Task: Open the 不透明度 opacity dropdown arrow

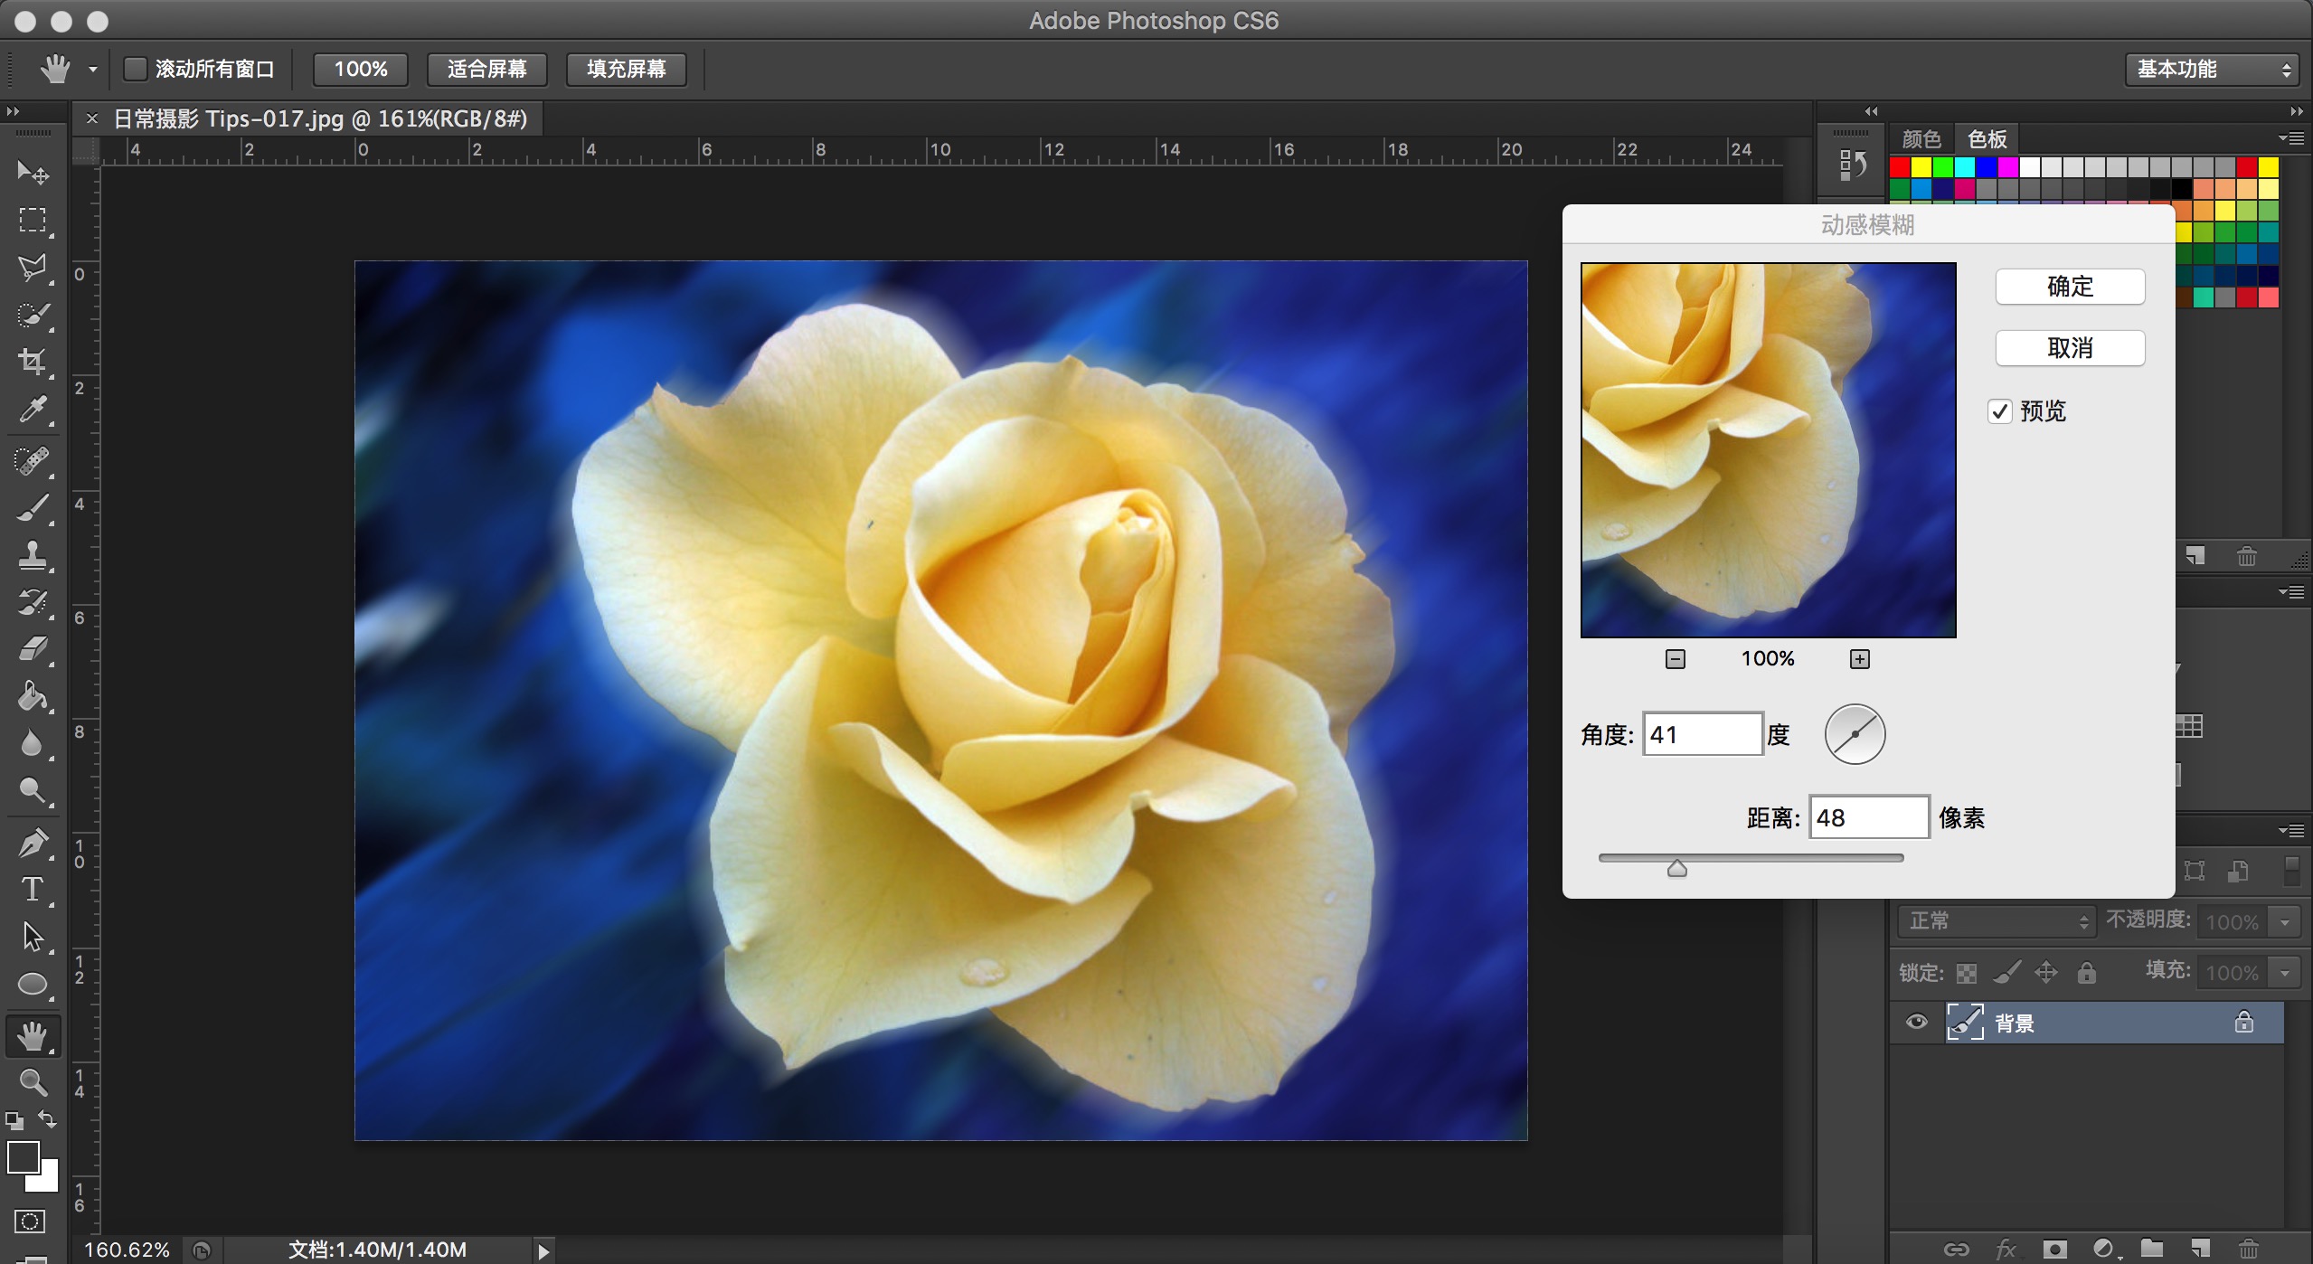Action: pos(2285,922)
